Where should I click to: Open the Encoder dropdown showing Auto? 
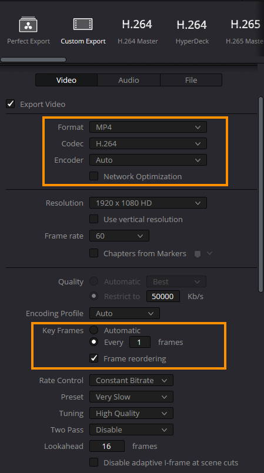click(x=148, y=160)
